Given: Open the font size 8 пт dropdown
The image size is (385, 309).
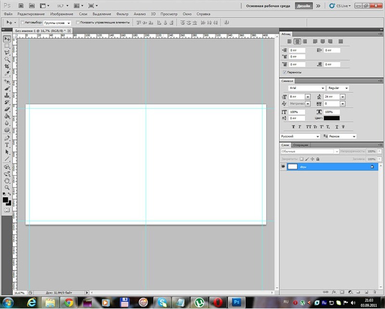Looking at the screenshot, I should click(308, 97).
